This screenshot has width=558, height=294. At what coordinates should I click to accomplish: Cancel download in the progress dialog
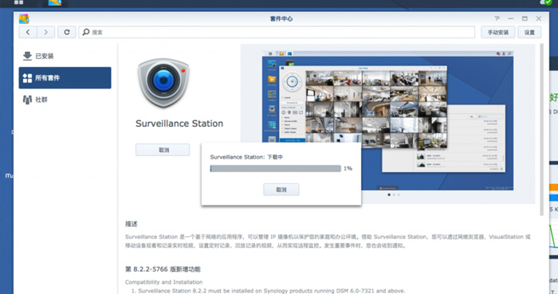tap(281, 190)
